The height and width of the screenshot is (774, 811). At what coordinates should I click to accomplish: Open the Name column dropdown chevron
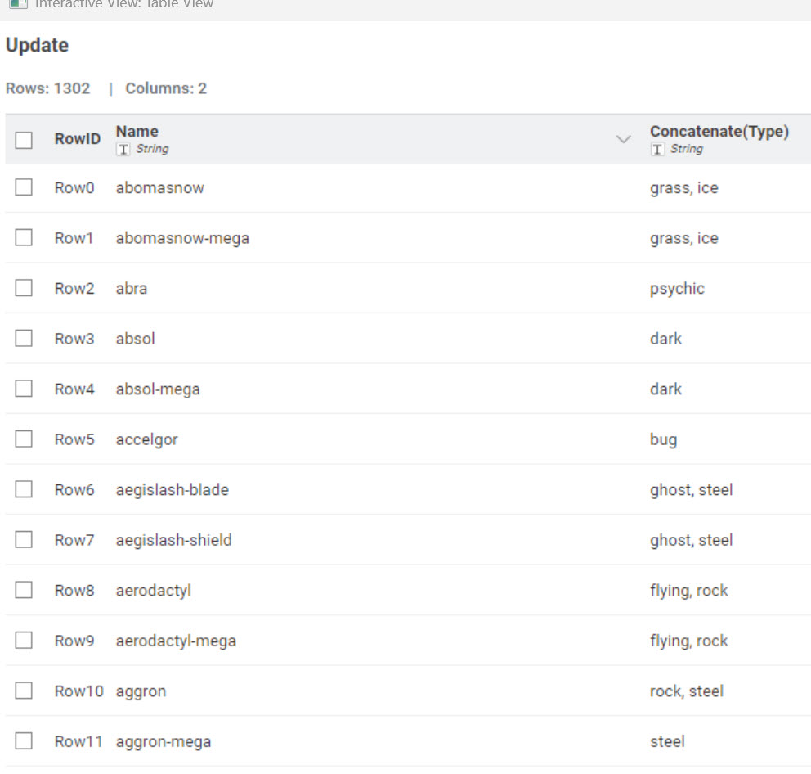click(x=623, y=139)
